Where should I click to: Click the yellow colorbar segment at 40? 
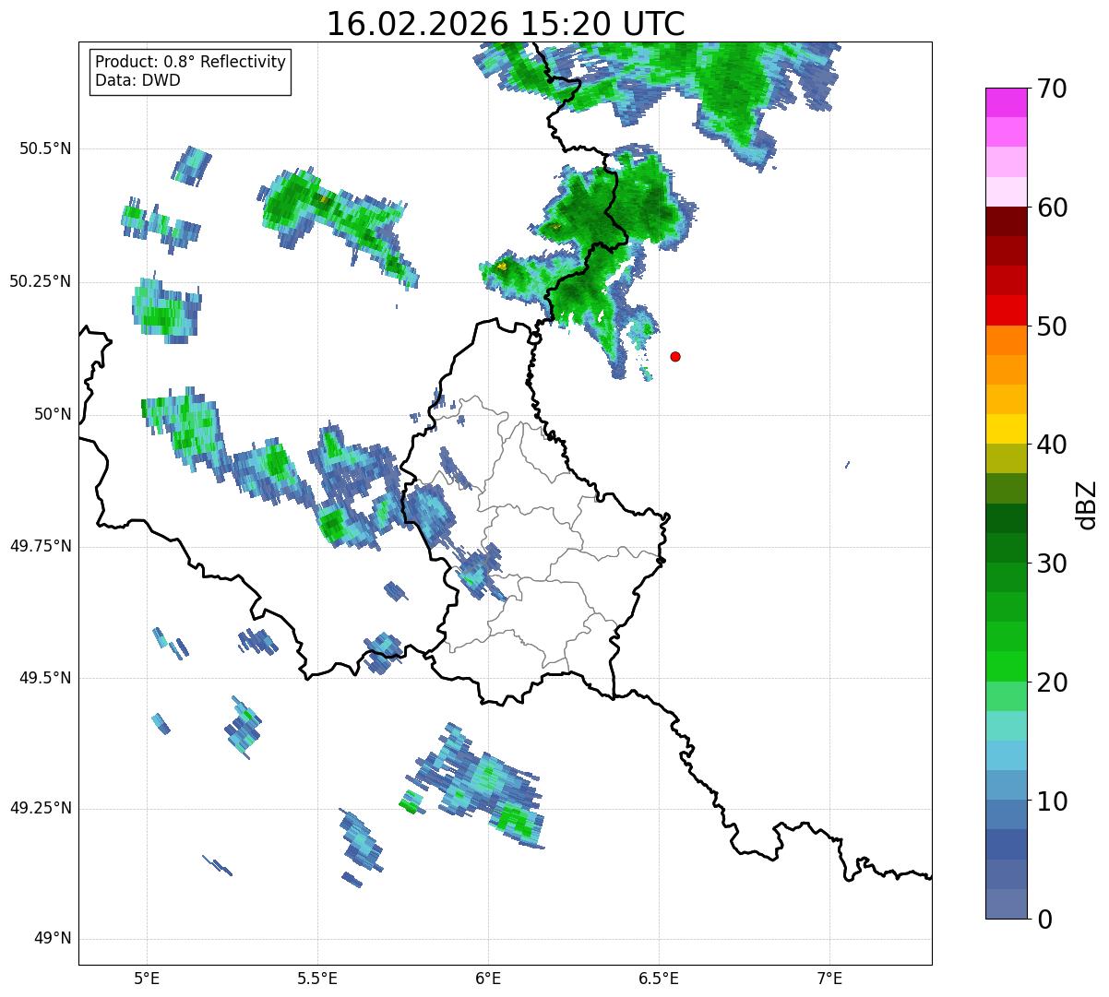click(1006, 429)
